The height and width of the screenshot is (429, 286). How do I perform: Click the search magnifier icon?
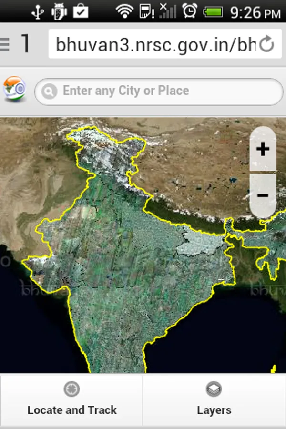[x=49, y=91]
